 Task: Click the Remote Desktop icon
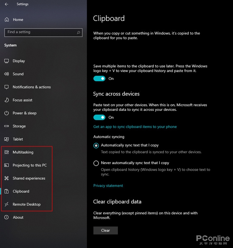pos(7,204)
